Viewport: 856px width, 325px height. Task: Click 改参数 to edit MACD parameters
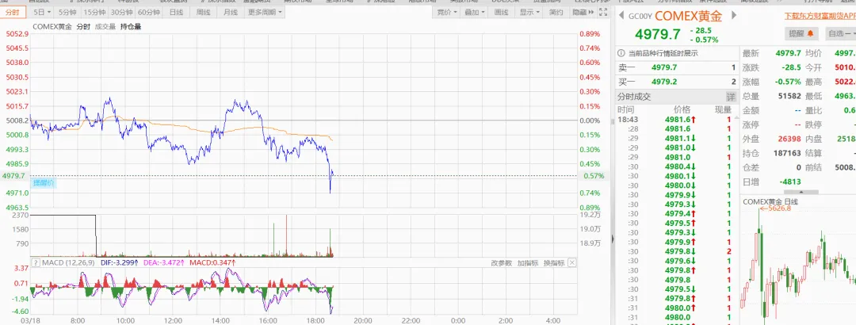pyautogui.click(x=501, y=263)
